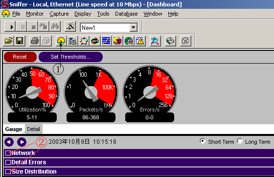Check the Detail Errors checkbox
Screen dimensions: 274x177
pyautogui.click(x=8, y=162)
